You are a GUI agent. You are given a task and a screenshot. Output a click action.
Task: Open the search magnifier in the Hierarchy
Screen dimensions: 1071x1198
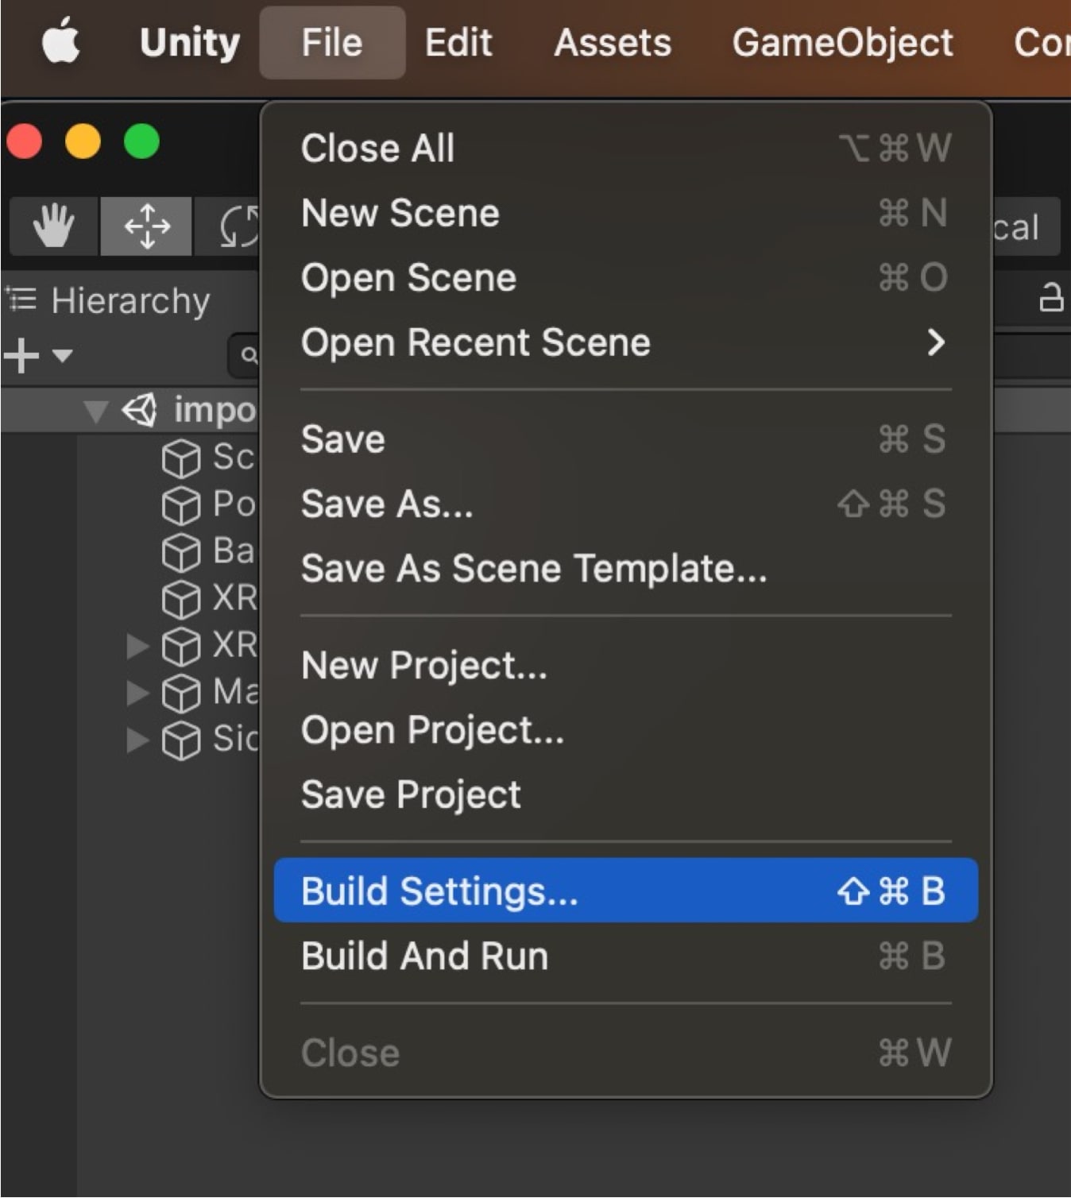coord(247,356)
